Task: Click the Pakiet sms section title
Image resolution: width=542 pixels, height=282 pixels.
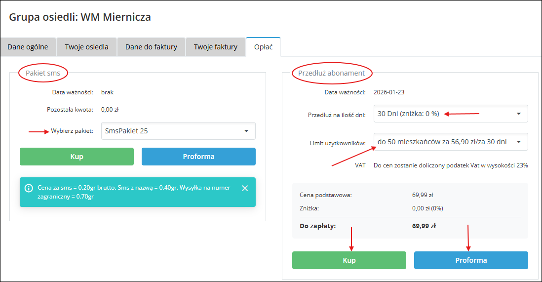Action: coord(43,73)
